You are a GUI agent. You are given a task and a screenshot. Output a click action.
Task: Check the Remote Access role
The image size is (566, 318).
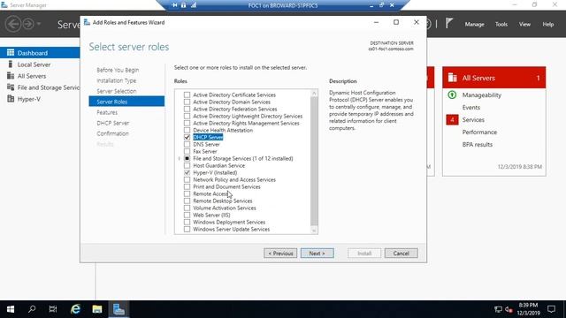[x=187, y=193]
